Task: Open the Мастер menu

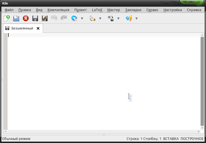Action: [x=114, y=10]
